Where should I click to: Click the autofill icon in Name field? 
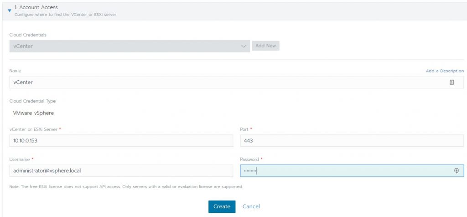click(451, 83)
